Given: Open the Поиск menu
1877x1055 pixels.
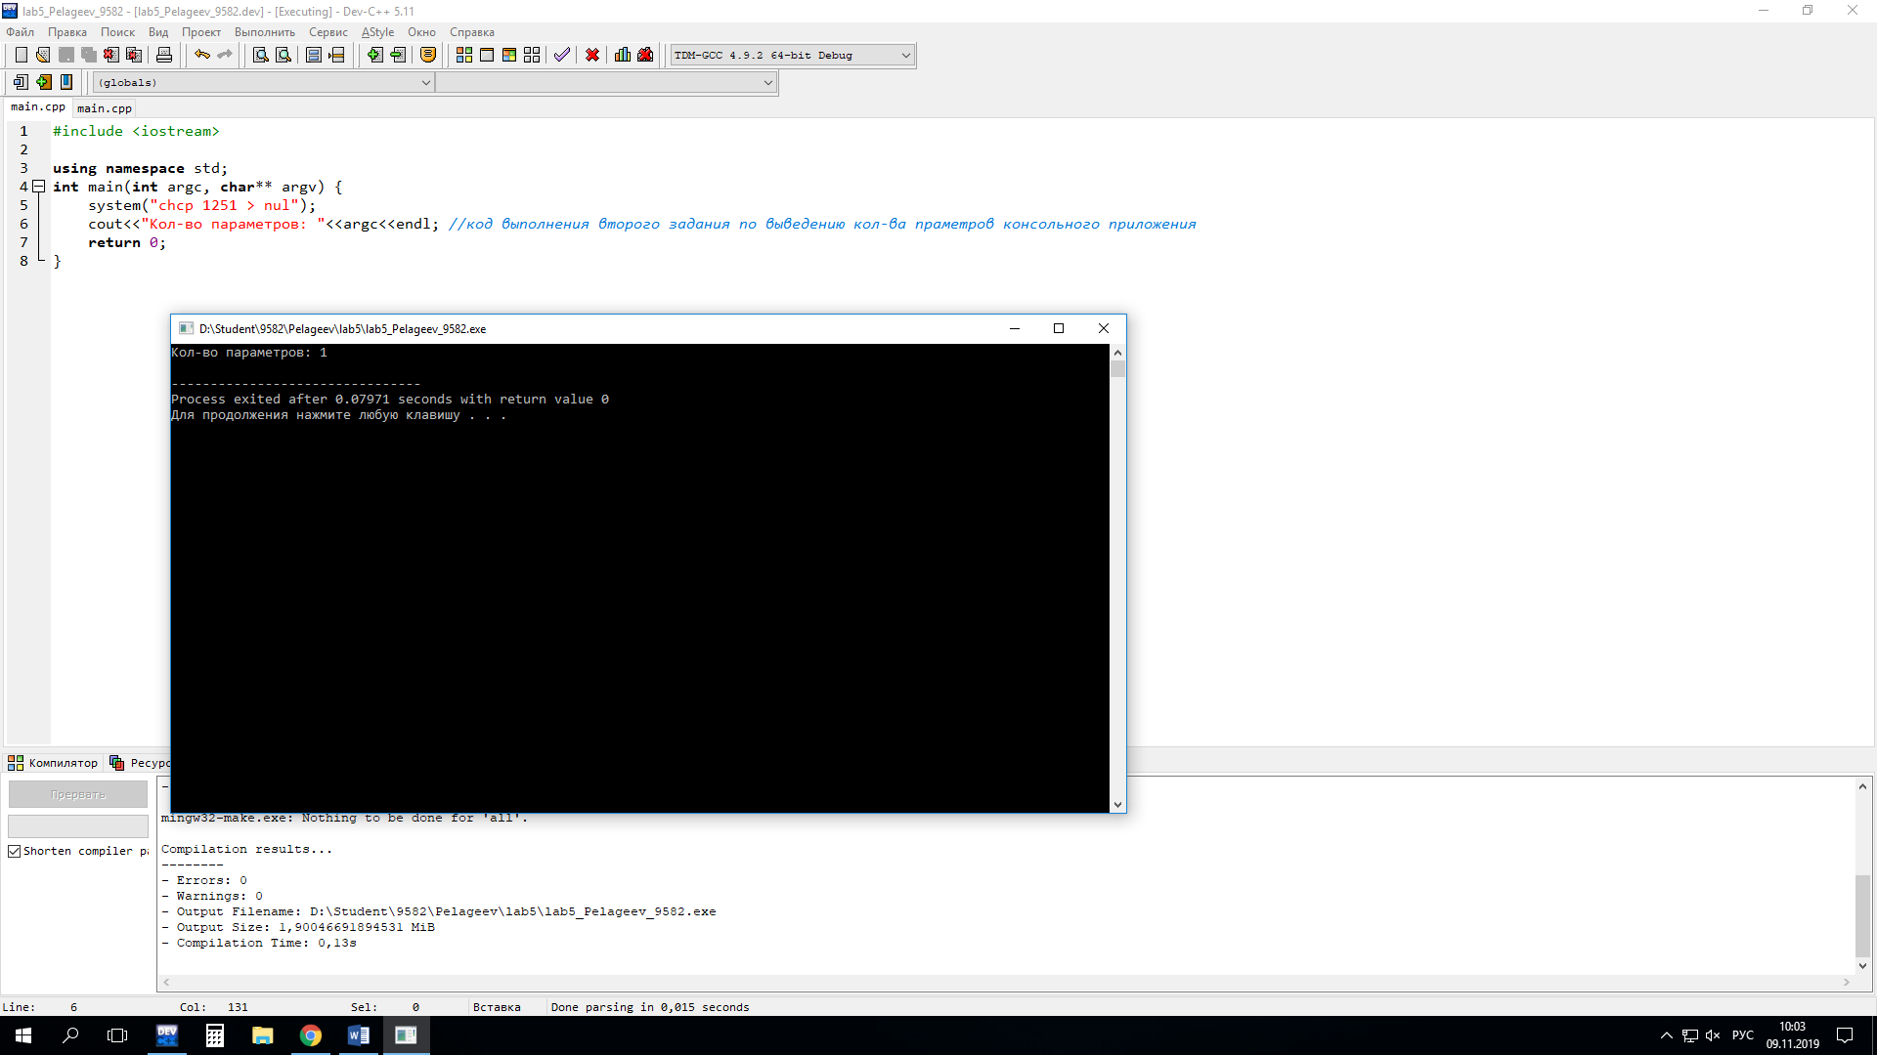Looking at the screenshot, I should coord(117,32).
